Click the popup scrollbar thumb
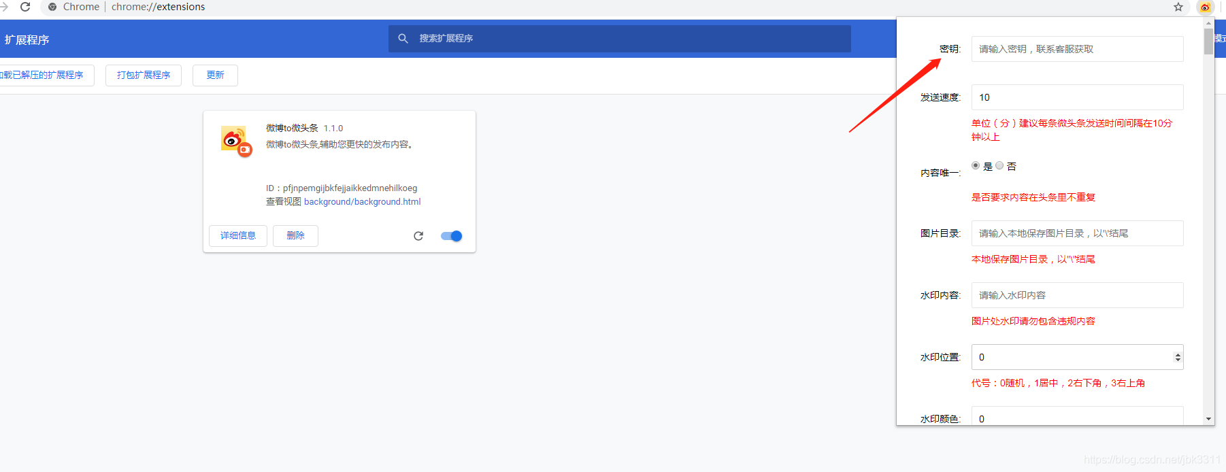This screenshot has height=472, width=1226. click(x=1208, y=41)
